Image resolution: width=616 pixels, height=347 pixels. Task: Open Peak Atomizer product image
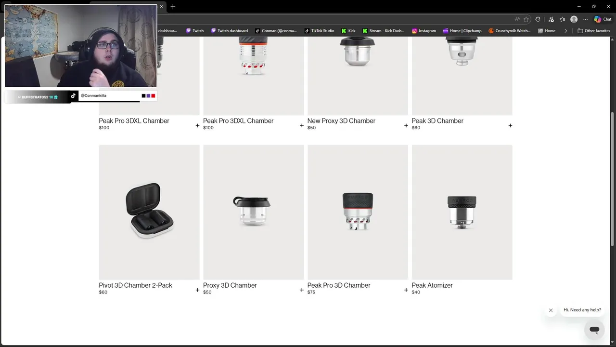tap(462, 212)
